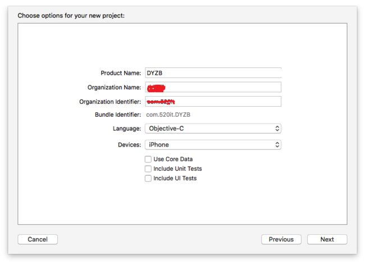Click the Language dropdown stepper arrows
Screen dimensions: 365x264
(277, 129)
